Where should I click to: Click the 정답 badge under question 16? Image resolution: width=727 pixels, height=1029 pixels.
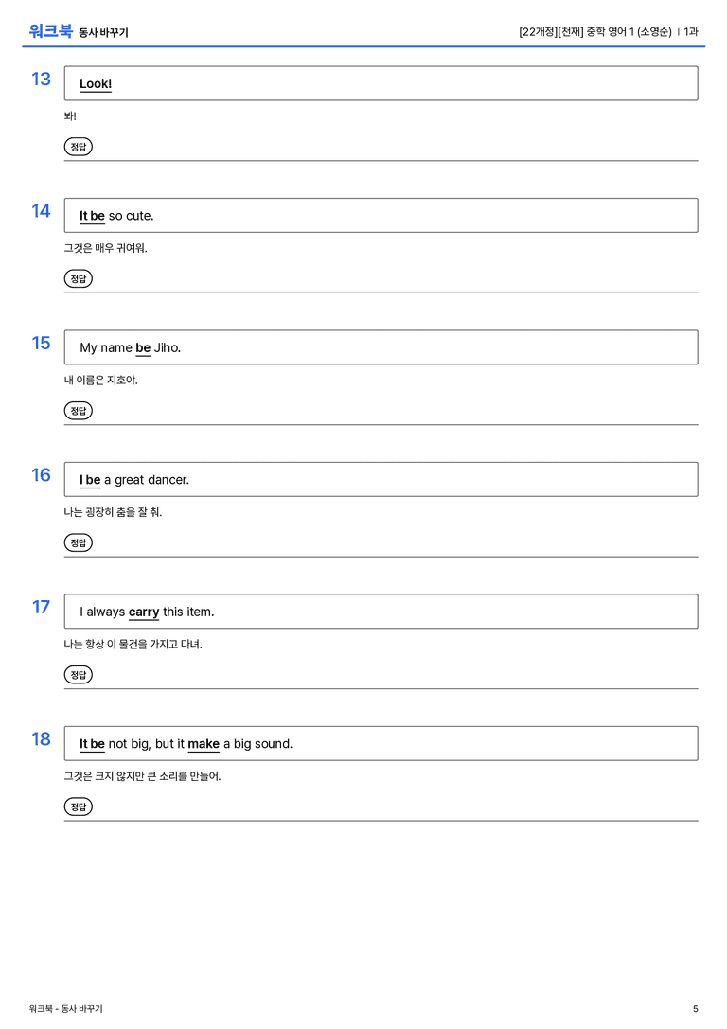pyautogui.click(x=78, y=542)
